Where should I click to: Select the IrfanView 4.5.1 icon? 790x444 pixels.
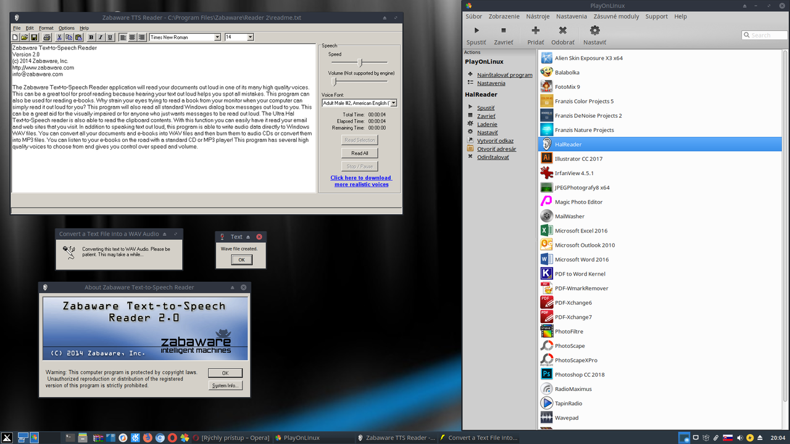click(546, 173)
